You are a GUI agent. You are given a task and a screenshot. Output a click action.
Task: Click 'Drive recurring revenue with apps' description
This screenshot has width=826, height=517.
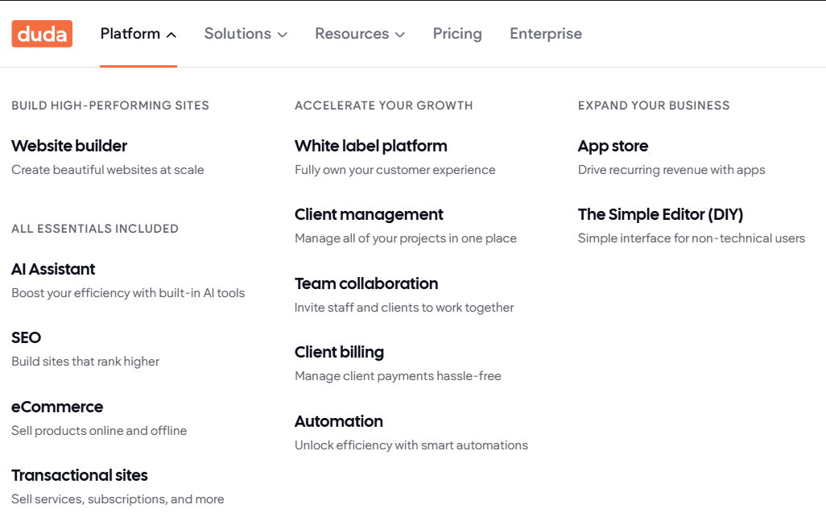[671, 170]
